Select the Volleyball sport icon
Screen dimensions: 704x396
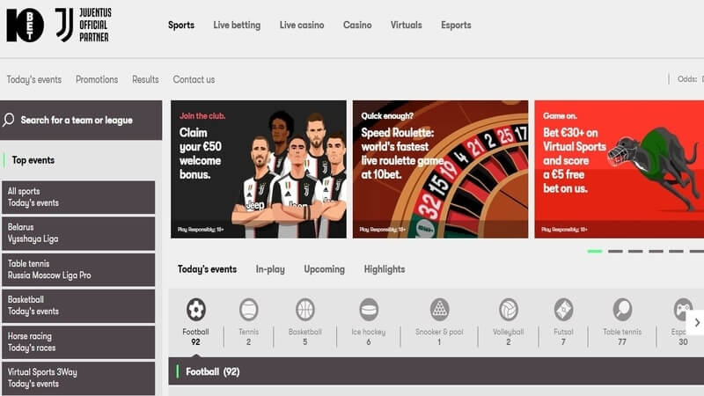click(x=509, y=310)
